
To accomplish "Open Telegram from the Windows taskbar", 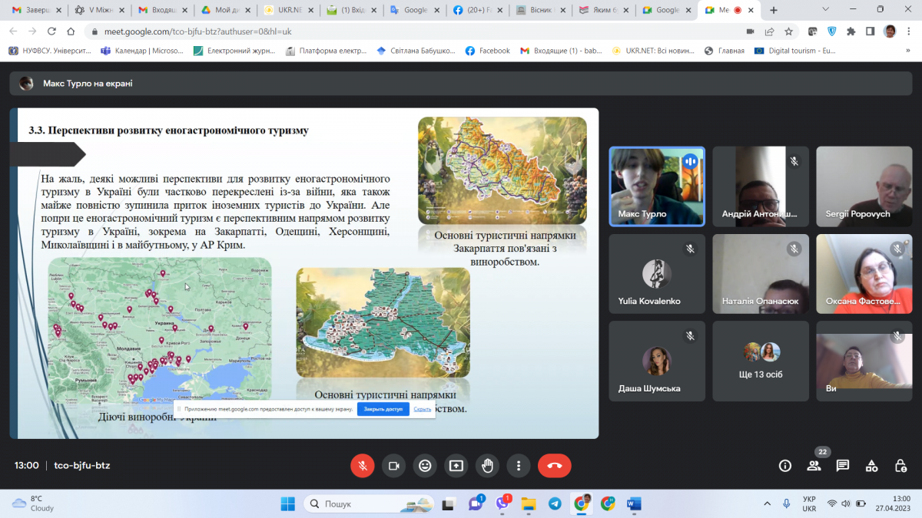I will tap(555, 503).
